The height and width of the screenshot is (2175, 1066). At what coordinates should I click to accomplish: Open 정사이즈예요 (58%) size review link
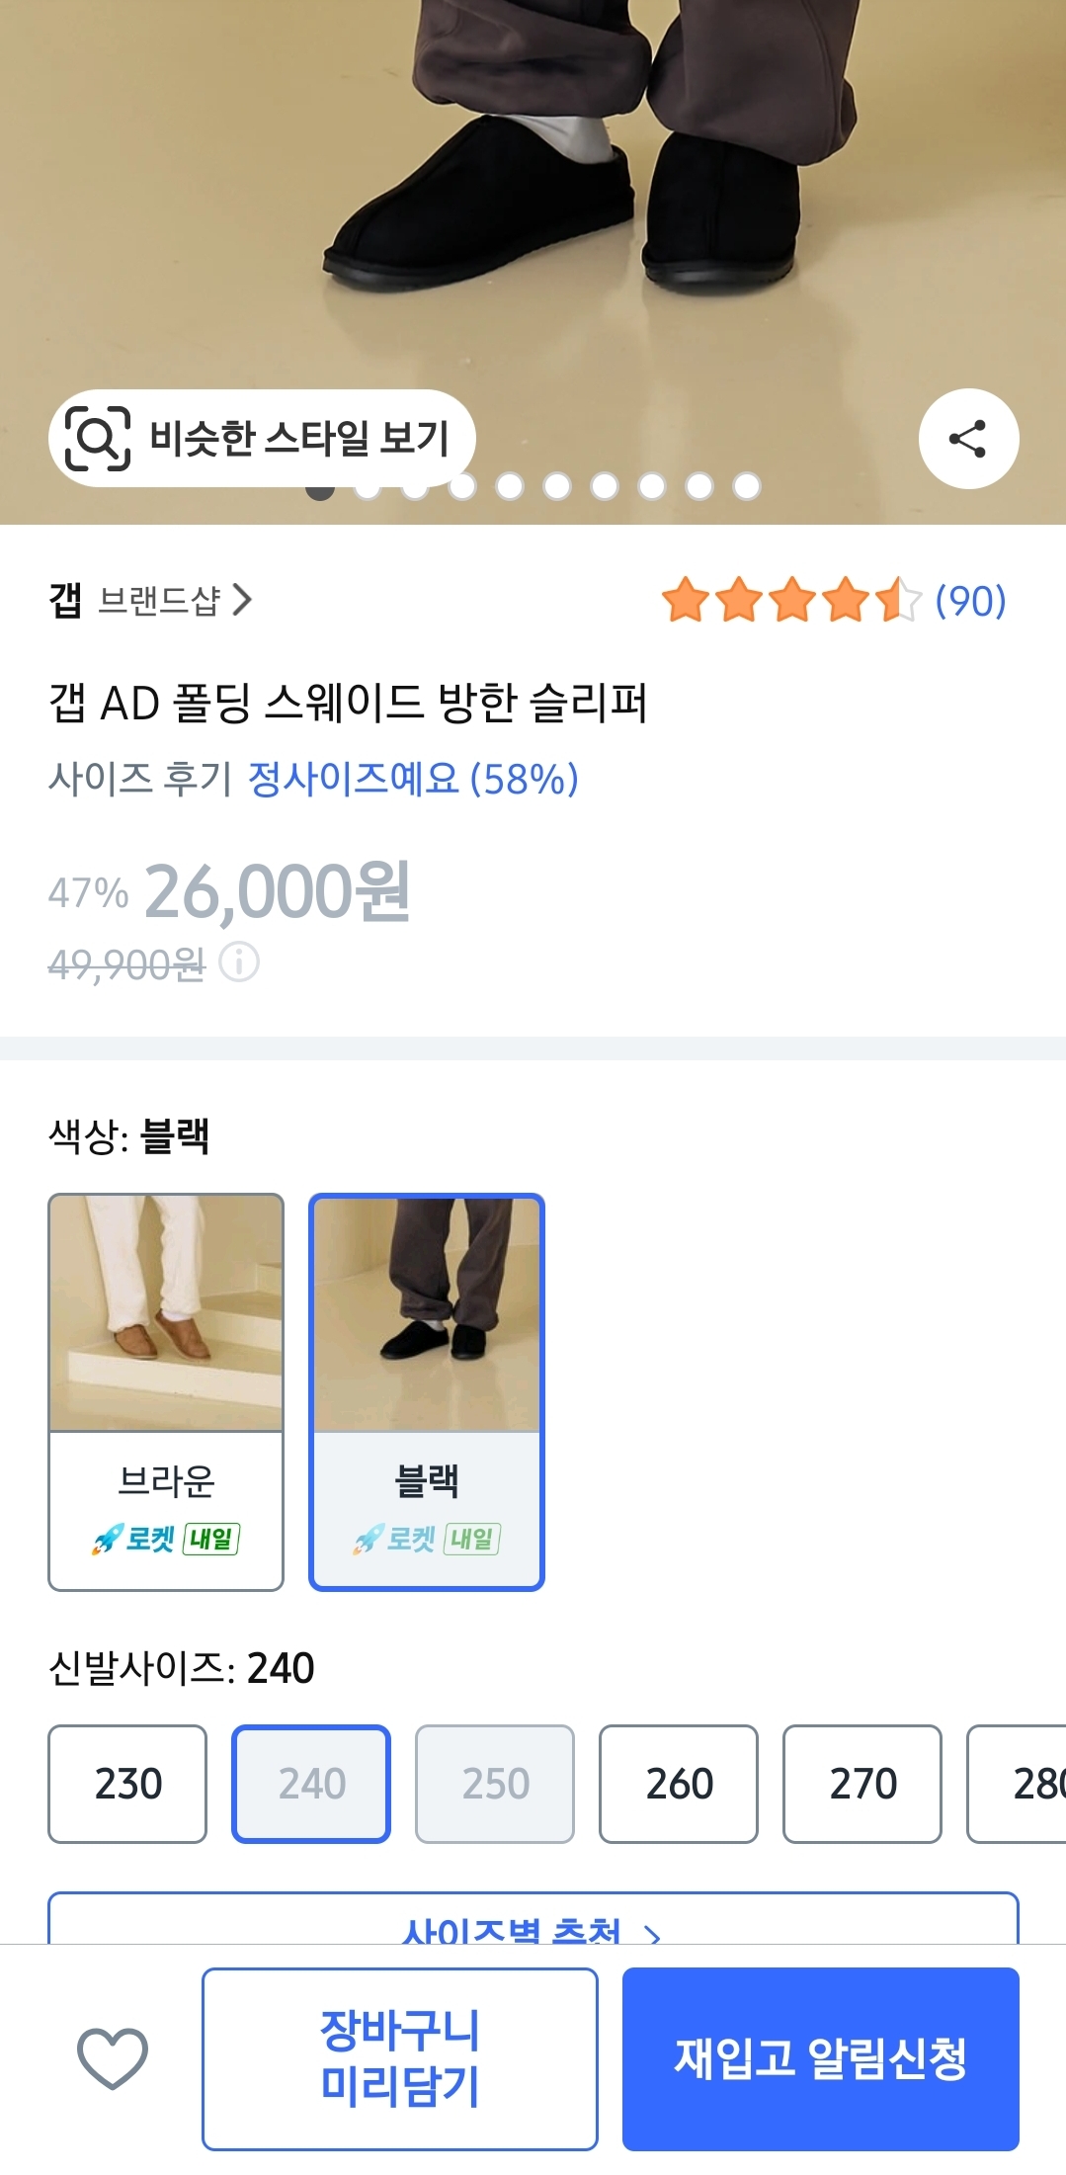tap(413, 779)
